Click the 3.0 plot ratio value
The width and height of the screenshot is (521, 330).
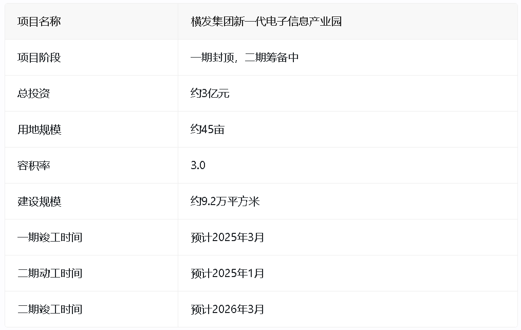click(198, 166)
